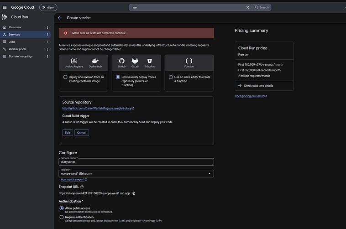Click the arrow icon beside Check paid tiers details
346x229 pixels.
[240, 86]
